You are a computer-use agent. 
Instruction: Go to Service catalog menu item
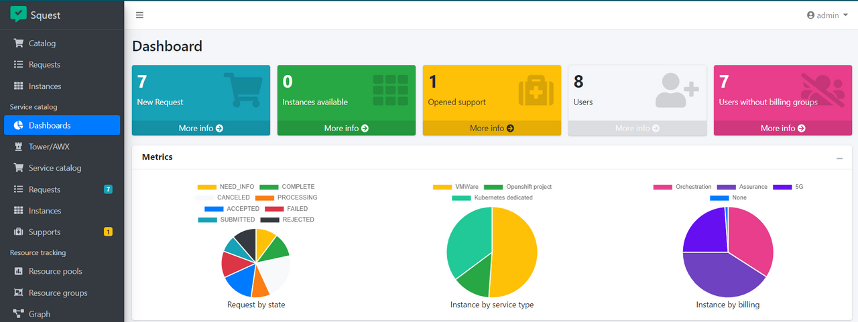(55, 168)
